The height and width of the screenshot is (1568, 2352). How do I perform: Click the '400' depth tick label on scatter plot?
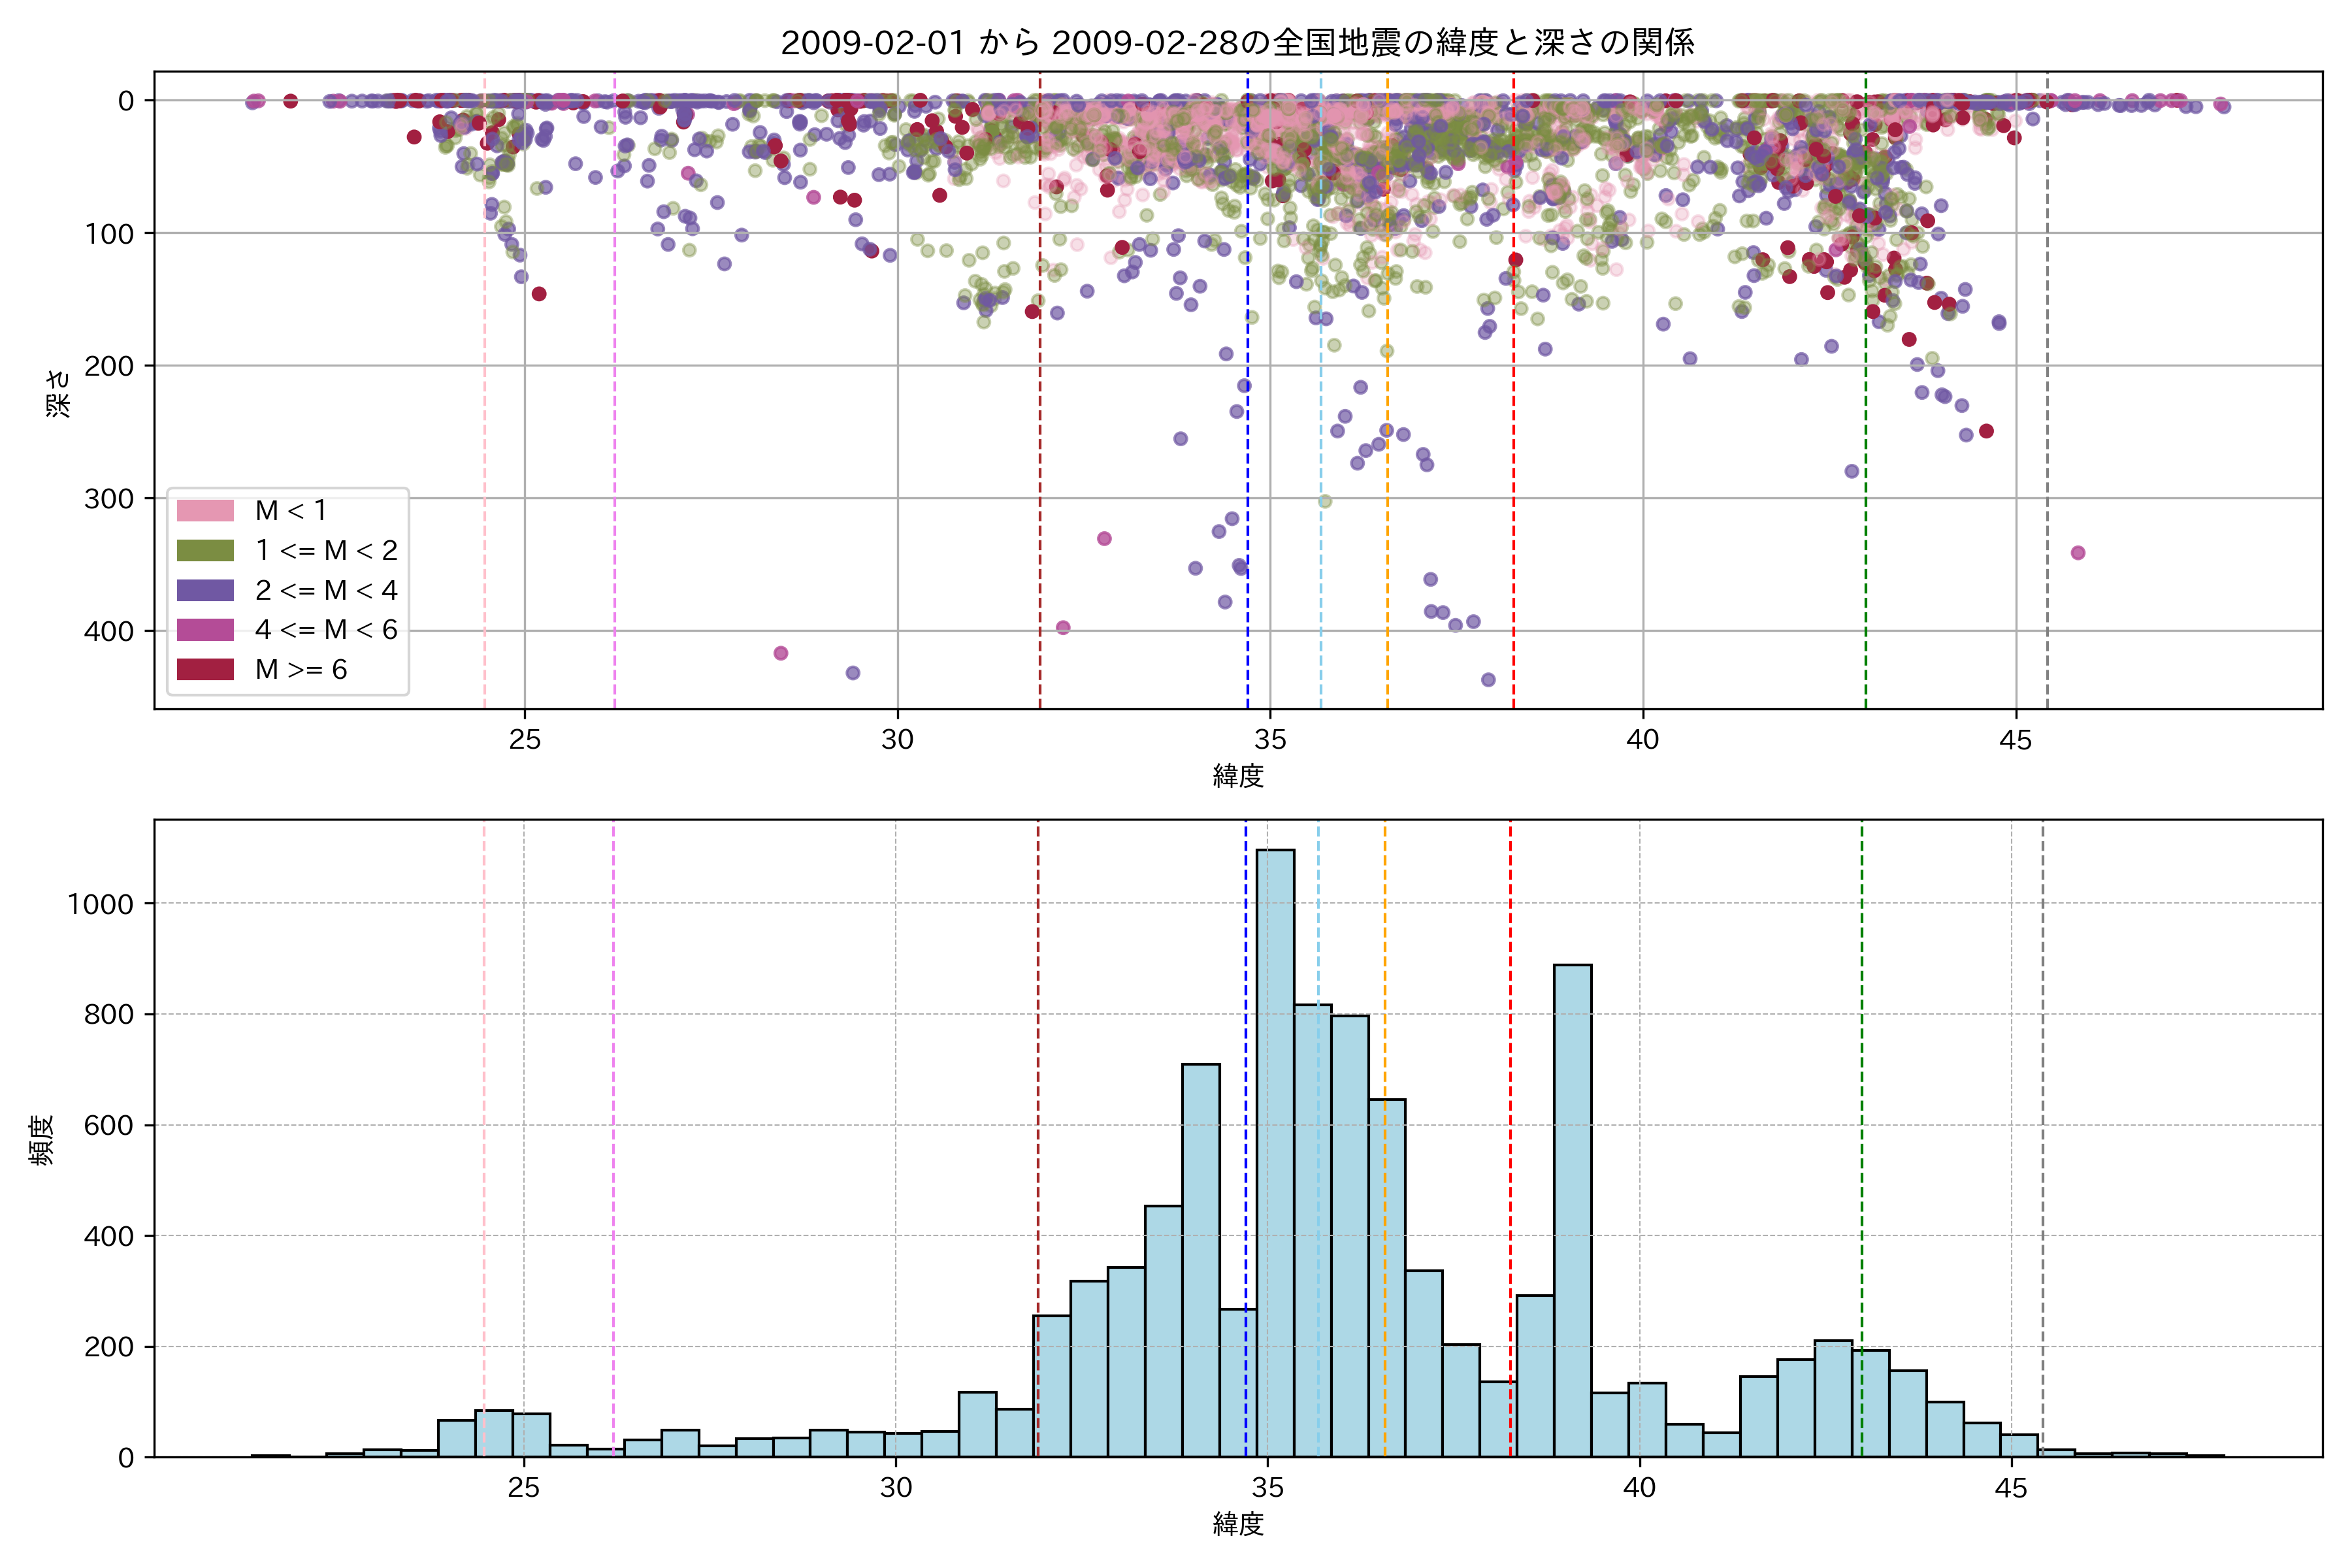pyautogui.click(x=108, y=631)
